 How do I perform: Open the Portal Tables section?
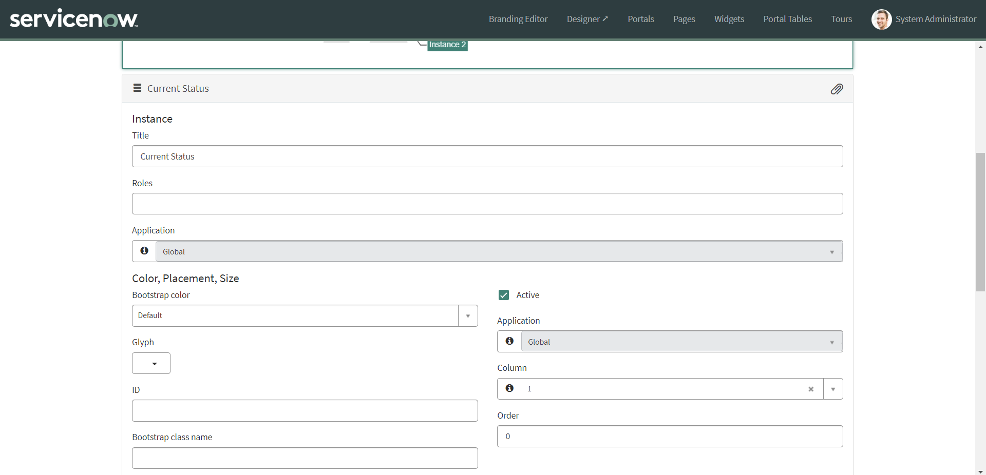click(x=788, y=19)
